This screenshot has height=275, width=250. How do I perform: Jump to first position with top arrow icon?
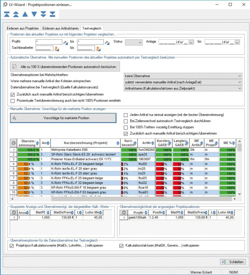(x=7, y=14)
